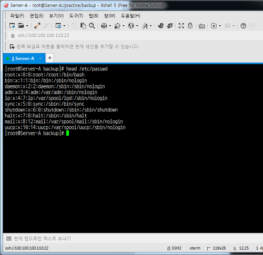Viewport: 263px width, 255px height.
Task: Launch the Xagent toolbar icon
Action: click(169, 26)
